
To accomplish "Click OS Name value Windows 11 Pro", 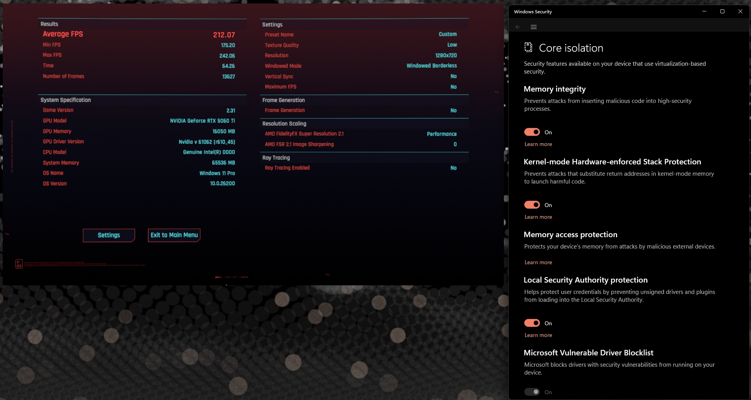I will coord(217,173).
